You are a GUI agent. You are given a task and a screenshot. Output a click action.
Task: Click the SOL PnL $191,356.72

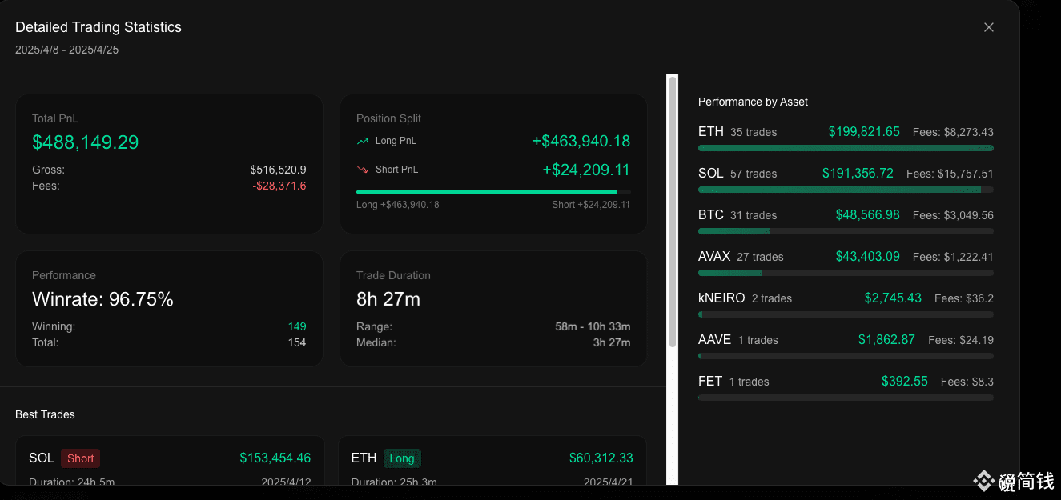(x=858, y=173)
